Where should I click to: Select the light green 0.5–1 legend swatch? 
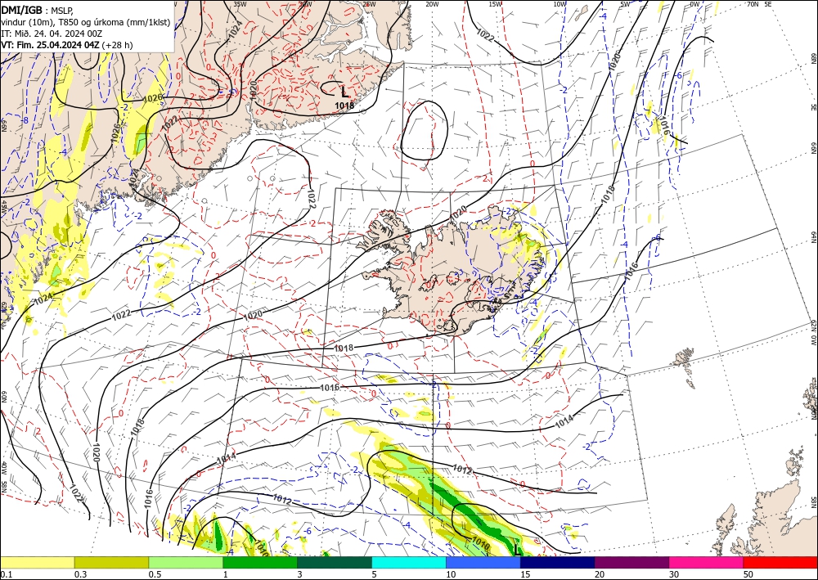pyautogui.click(x=186, y=562)
